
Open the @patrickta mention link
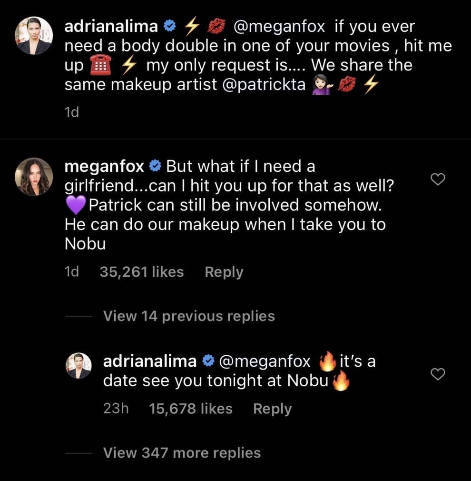(264, 84)
